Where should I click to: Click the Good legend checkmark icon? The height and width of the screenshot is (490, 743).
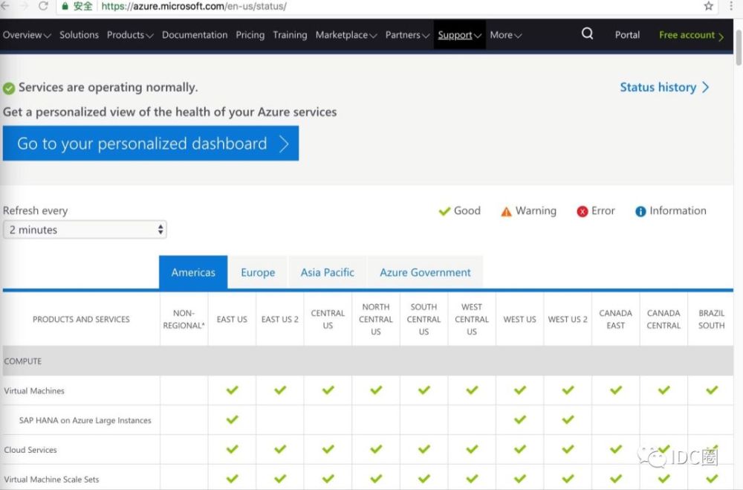[444, 211]
